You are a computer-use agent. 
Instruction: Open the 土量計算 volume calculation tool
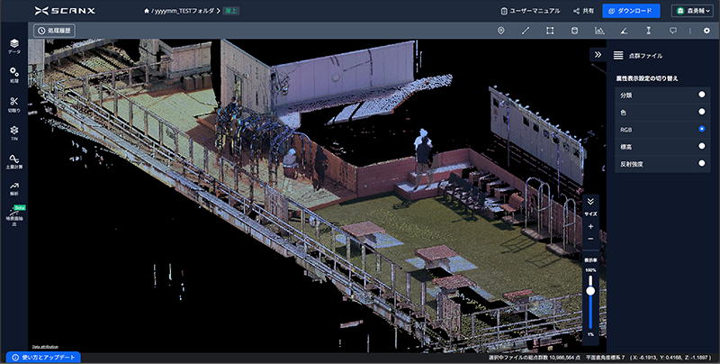[x=13, y=161]
